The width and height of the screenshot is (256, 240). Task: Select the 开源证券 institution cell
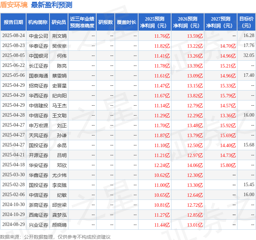[x=38, y=155]
